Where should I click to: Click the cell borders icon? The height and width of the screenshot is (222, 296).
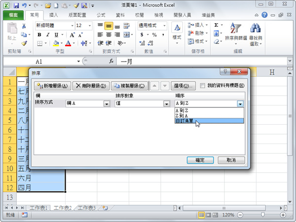39,43
